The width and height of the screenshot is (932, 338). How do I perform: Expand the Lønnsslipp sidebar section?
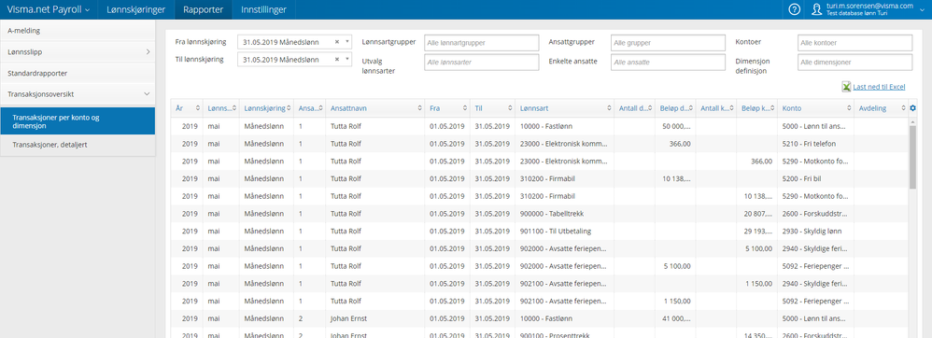point(78,52)
